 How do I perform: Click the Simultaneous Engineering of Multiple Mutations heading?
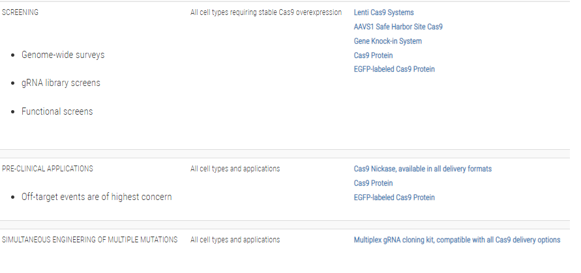[x=89, y=240]
